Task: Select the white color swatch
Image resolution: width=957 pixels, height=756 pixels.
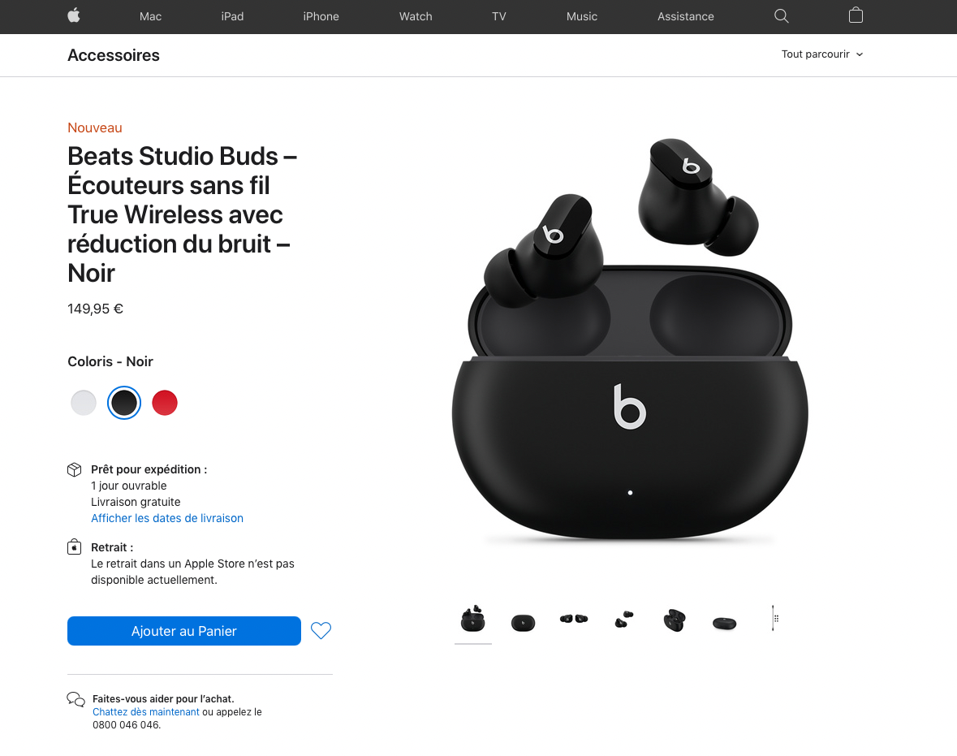Action: click(84, 403)
